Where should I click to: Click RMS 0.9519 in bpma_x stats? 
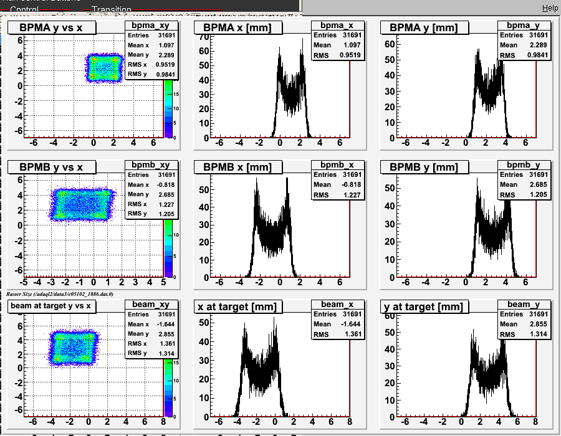337,55
